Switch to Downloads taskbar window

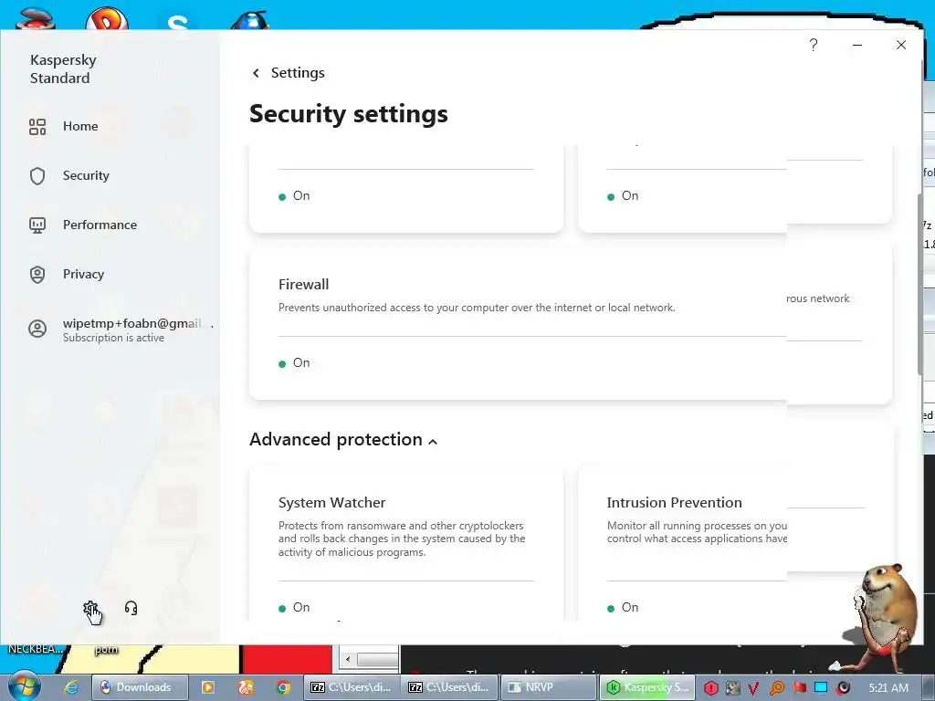pyautogui.click(x=140, y=687)
